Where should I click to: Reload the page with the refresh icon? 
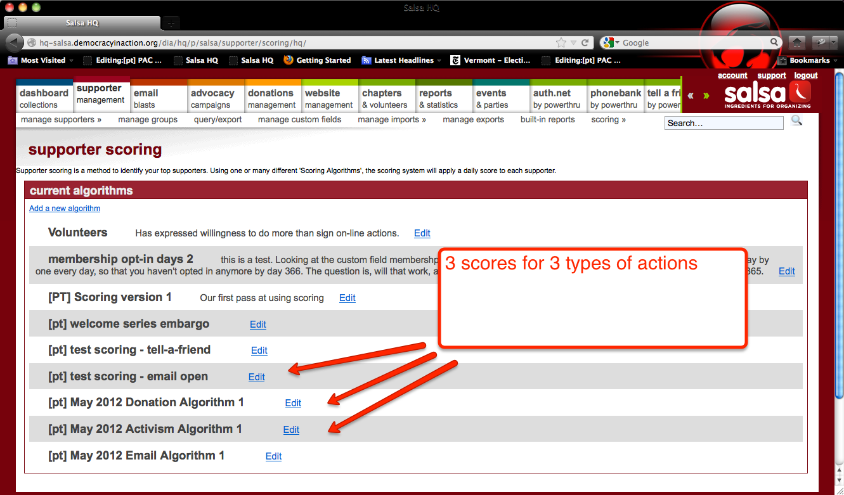pyautogui.click(x=585, y=42)
